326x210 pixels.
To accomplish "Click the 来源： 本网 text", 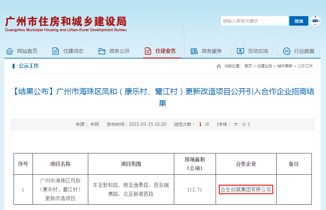I will click(87, 124).
